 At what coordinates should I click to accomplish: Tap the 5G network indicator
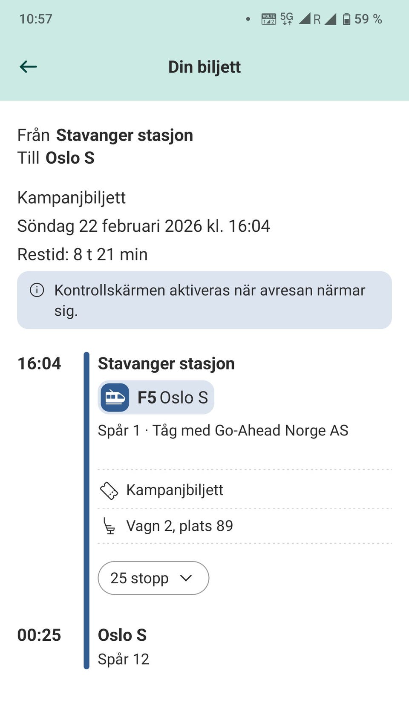287,19
